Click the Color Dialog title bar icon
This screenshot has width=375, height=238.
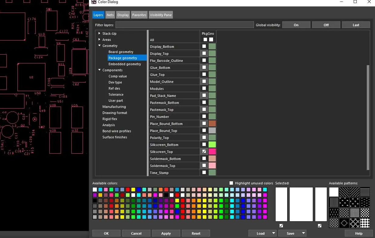(94, 2)
